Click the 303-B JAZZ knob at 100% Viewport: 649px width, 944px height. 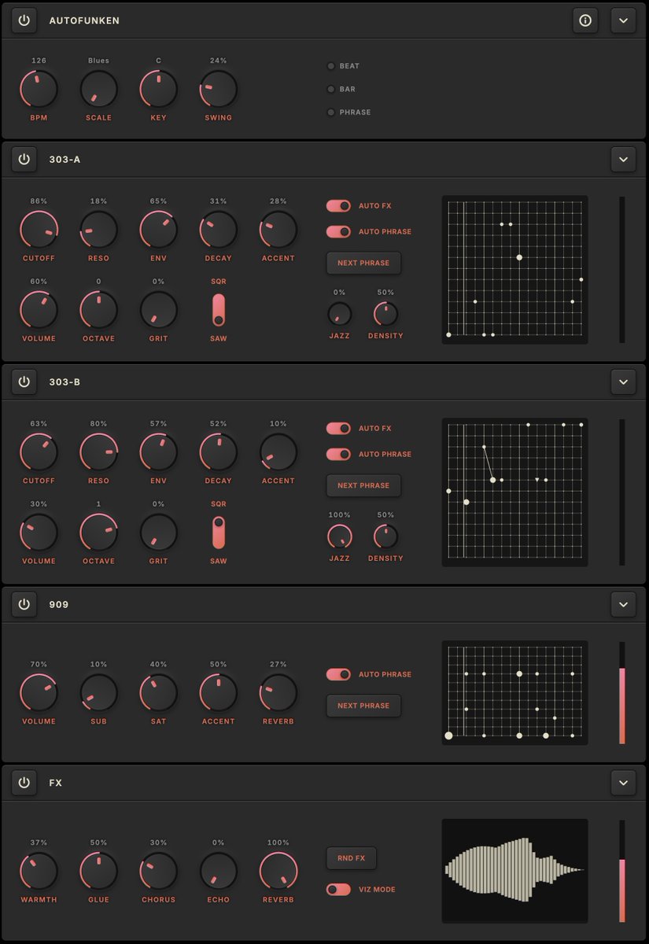(339, 537)
